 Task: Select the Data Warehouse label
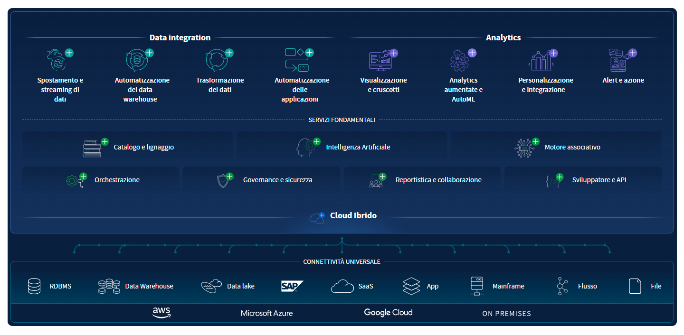click(149, 286)
